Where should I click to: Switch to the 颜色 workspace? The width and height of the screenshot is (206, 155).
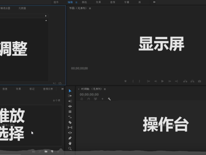click(84, 2)
